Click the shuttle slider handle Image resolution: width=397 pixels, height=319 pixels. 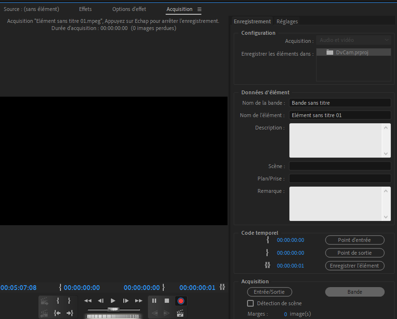coord(113,309)
